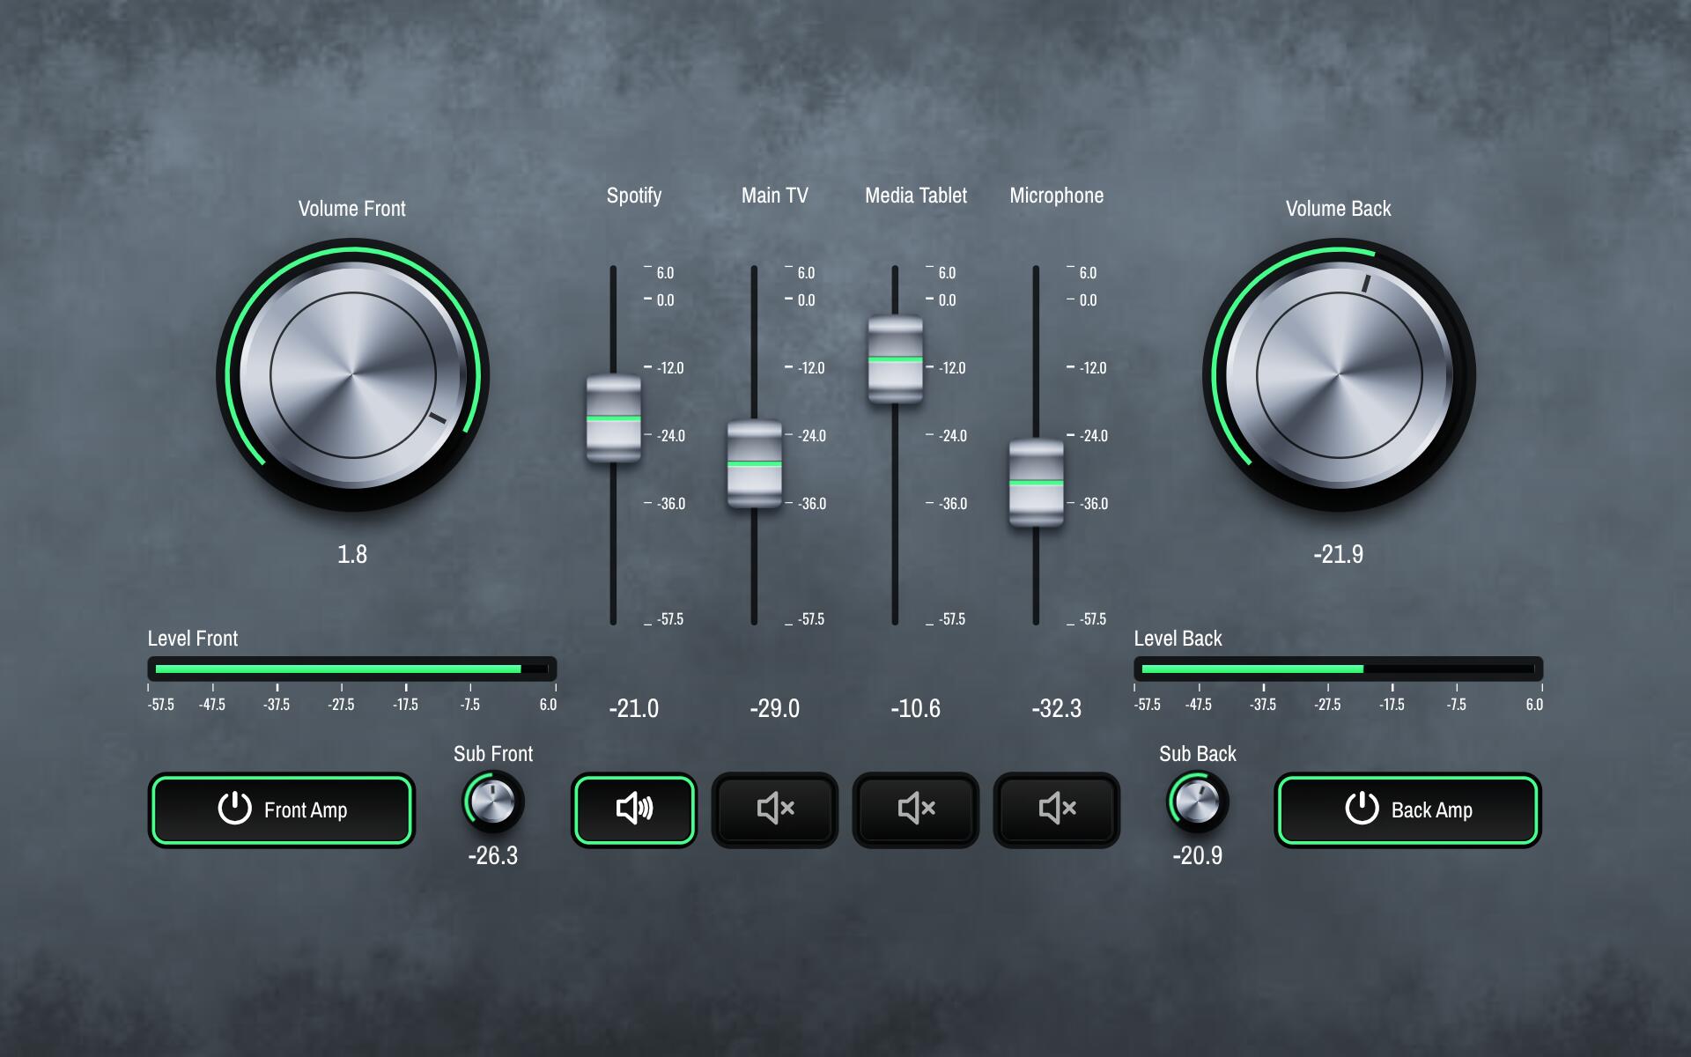Click the Main TV fader handle
Image resolution: width=1691 pixels, height=1057 pixels.
(754, 464)
